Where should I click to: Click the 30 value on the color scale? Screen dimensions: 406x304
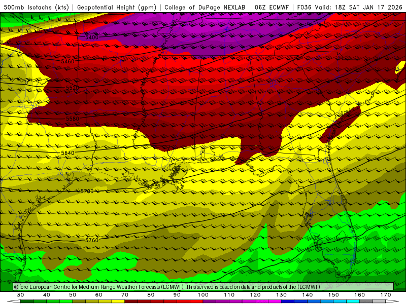point(20,295)
